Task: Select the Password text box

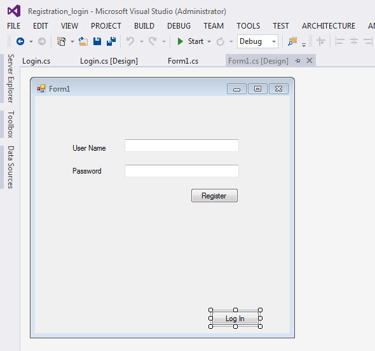Action: point(182,171)
